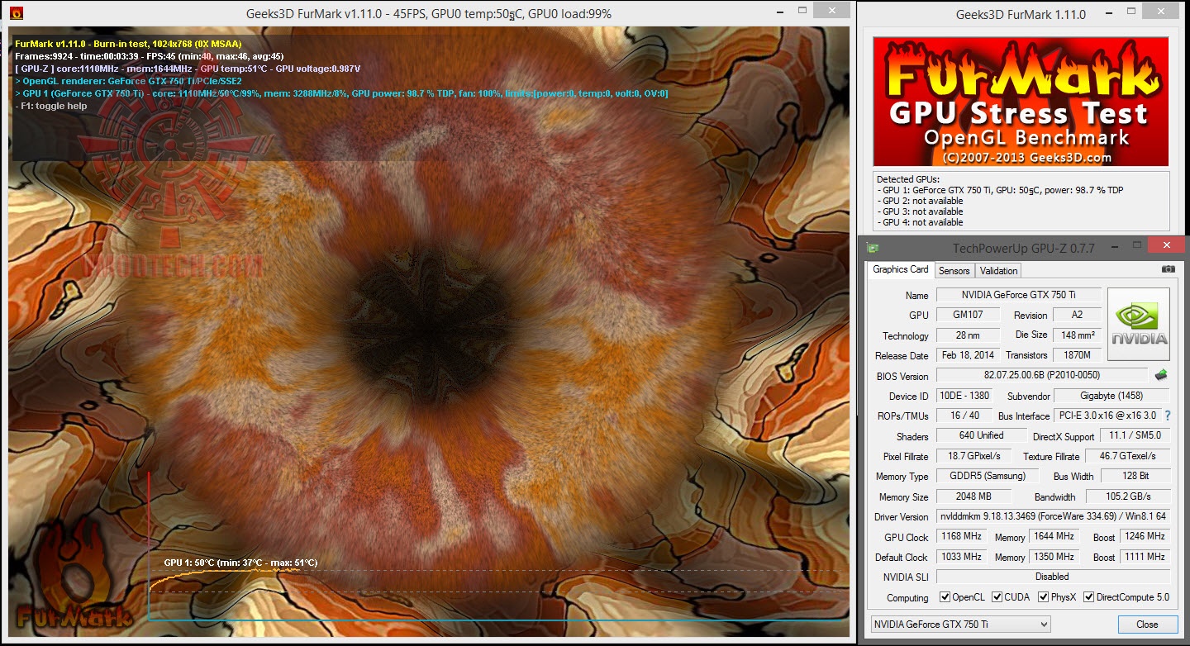Switch to the Graphics Card tab

coord(901,269)
